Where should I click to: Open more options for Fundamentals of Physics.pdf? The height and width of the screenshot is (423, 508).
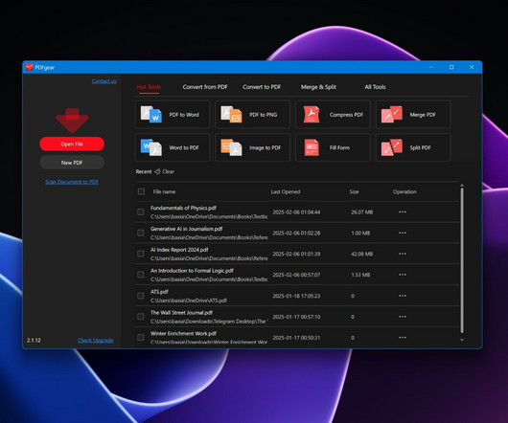(x=403, y=211)
